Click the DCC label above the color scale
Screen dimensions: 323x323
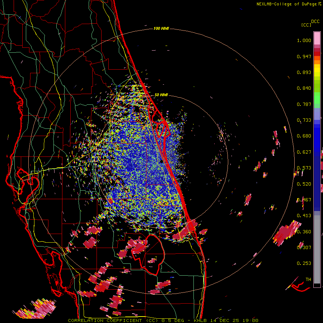315,22
